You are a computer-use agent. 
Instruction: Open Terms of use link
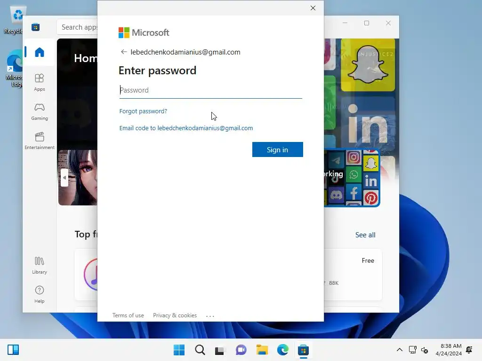[128, 315]
